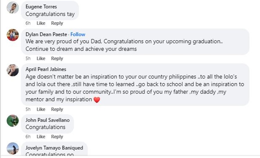
Task: Click April Pearl Jabines's avatar photo
Action: (13, 70)
